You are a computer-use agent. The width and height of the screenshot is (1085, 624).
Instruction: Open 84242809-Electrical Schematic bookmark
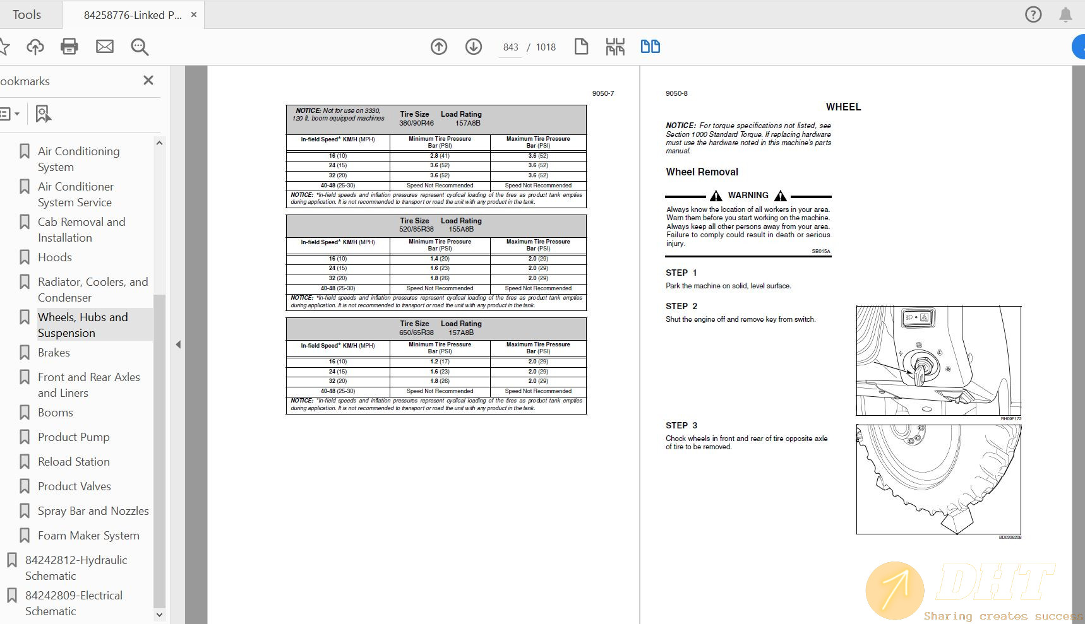click(74, 603)
